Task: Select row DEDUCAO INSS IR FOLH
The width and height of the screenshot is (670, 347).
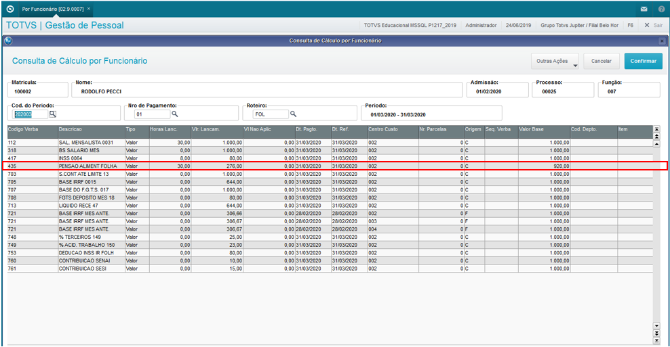Action: [330, 253]
